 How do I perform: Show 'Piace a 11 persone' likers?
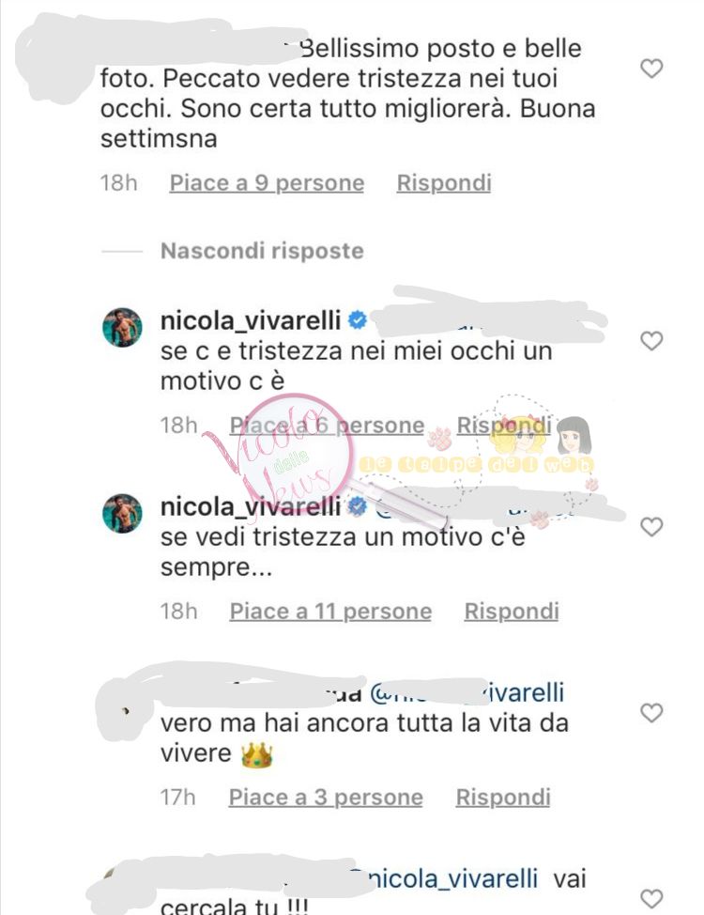330,611
